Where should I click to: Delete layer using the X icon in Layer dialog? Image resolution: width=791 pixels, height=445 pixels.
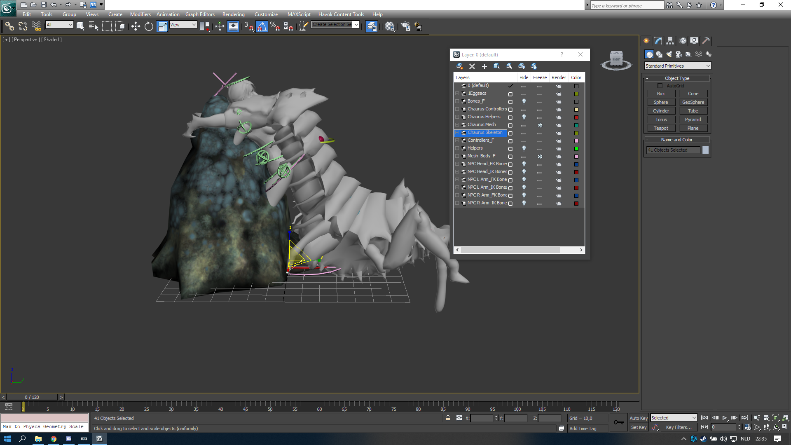(x=472, y=66)
